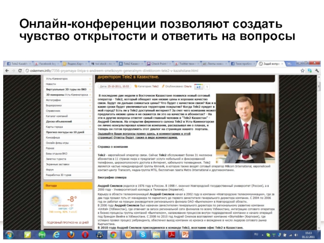The image size is (324, 243).
Task: Open the file explorer folder taskbar icon
Action: tap(156, 235)
